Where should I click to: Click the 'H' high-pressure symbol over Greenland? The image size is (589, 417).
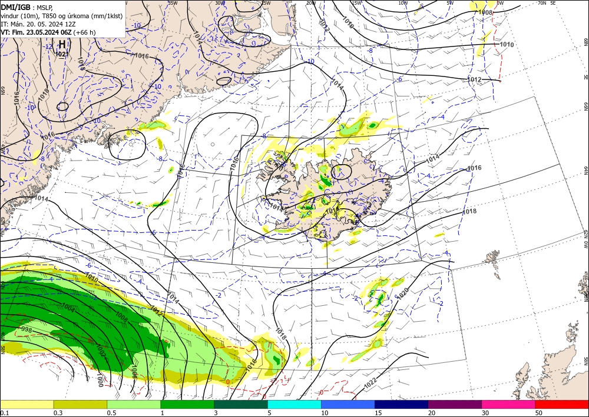(62, 45)
